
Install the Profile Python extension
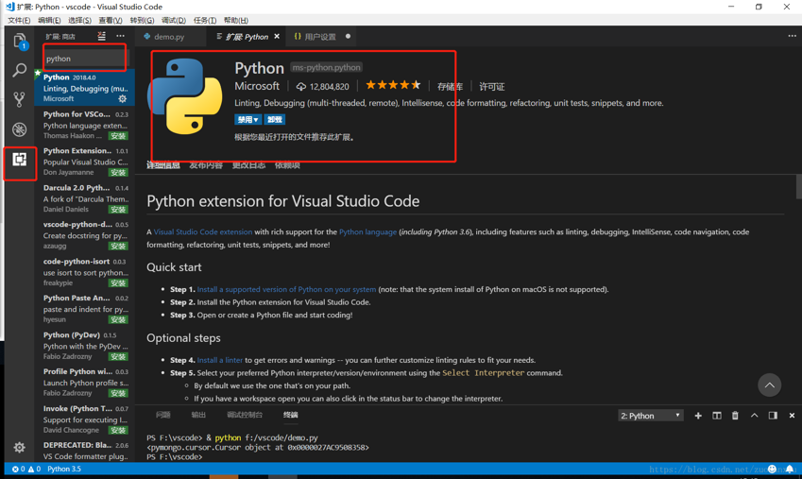118,393
